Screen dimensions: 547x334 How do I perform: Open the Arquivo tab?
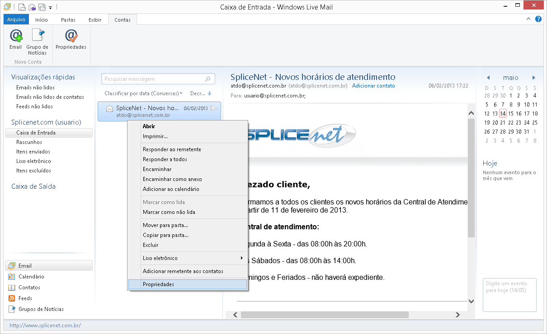pyautogui.click(x=16, y=19)
